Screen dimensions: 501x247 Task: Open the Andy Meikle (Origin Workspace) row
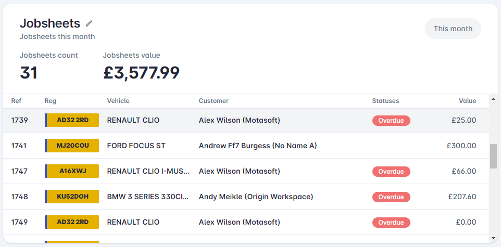click(246, 197)
